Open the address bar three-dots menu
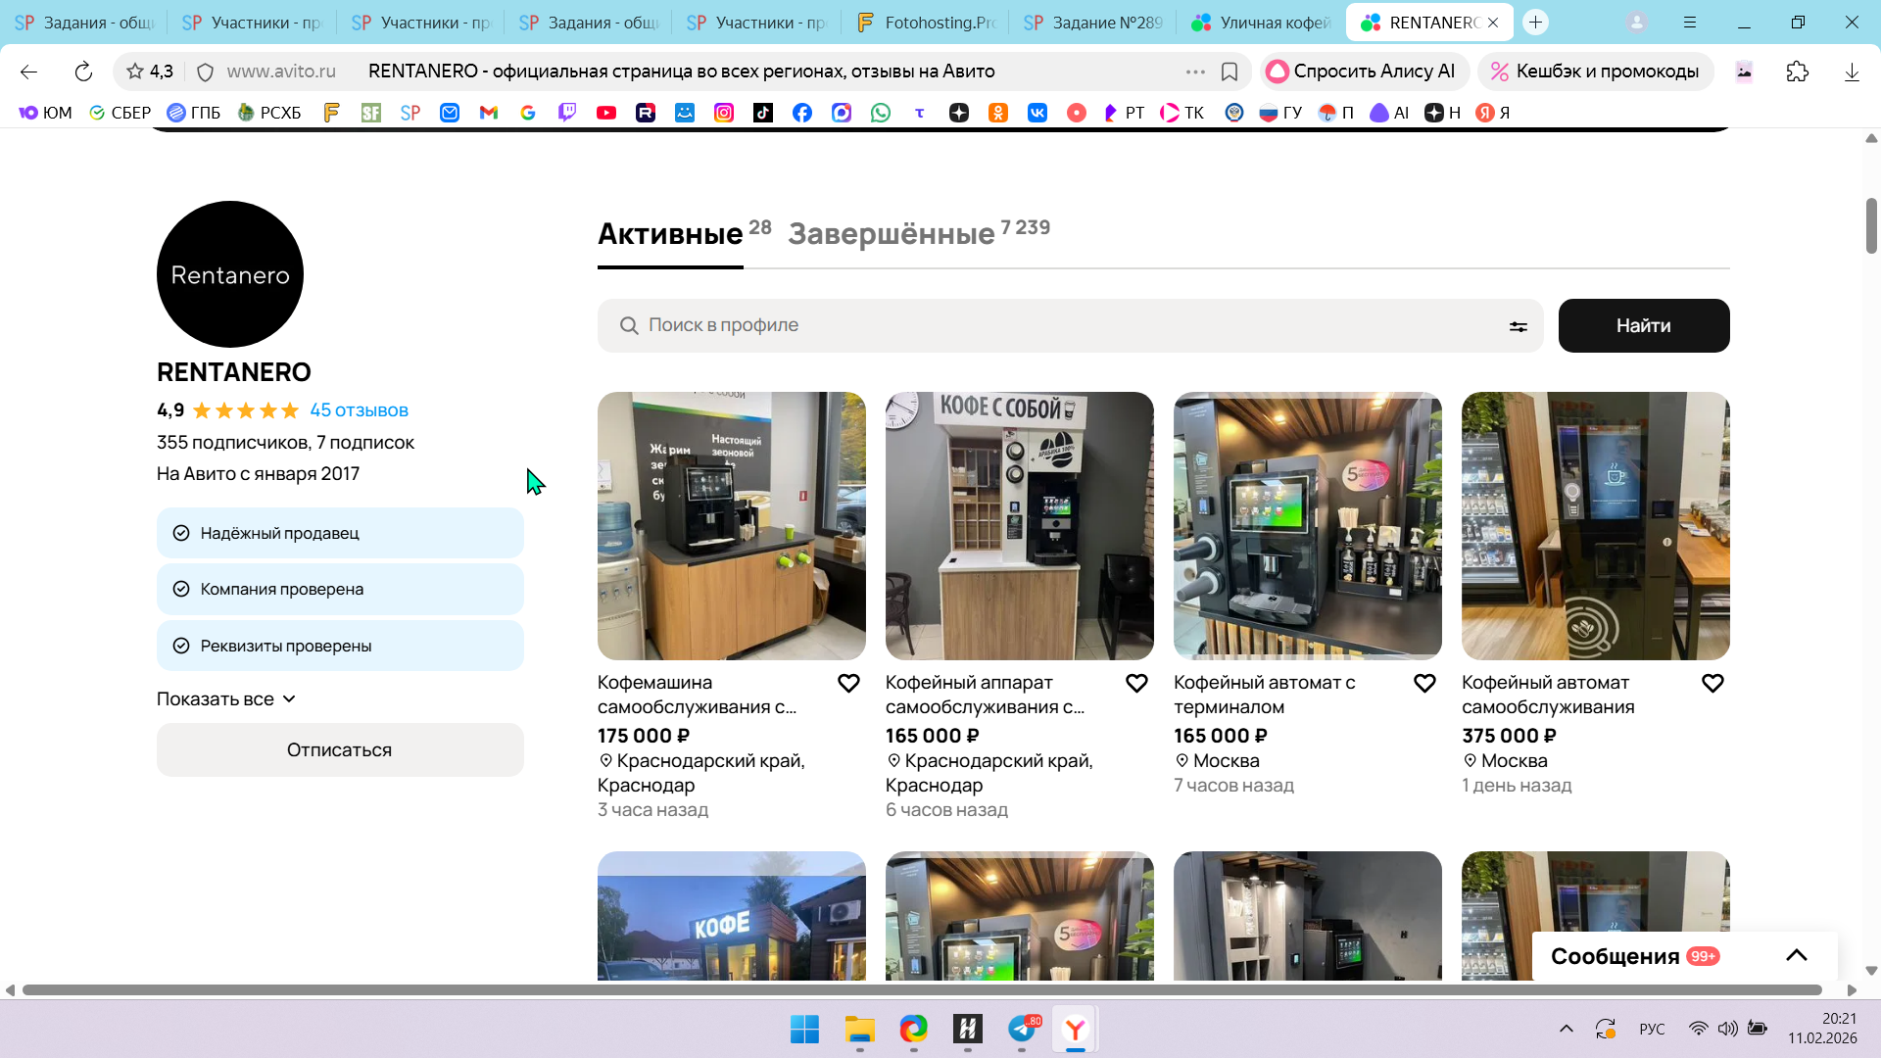The height and width of the screenshot is (1058, 1881). [1195, 72]
